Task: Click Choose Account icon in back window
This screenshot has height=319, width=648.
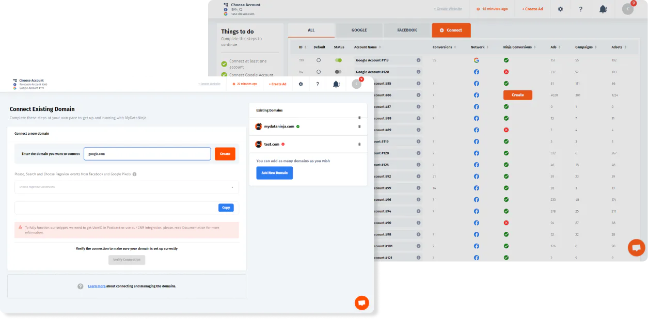Action: [x=226, y=5]
